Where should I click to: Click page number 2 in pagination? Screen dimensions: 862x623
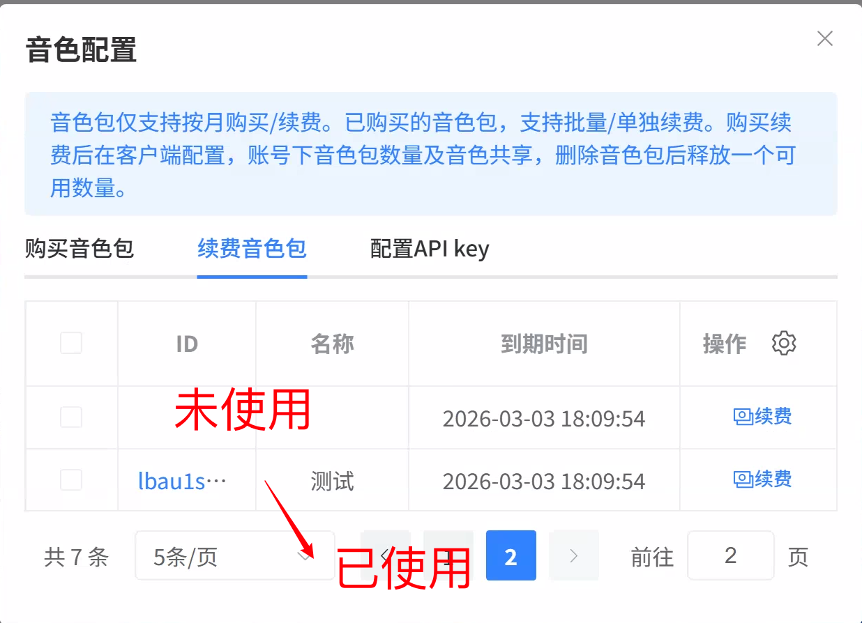(511, 556)
